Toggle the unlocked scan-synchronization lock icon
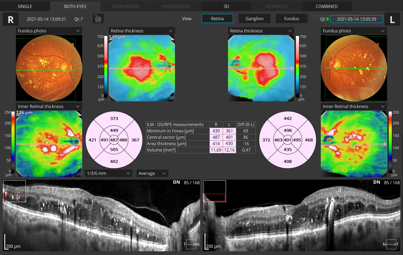Viewport: 403px width, 255px height. pyautogui.click(x=98, y=19)
